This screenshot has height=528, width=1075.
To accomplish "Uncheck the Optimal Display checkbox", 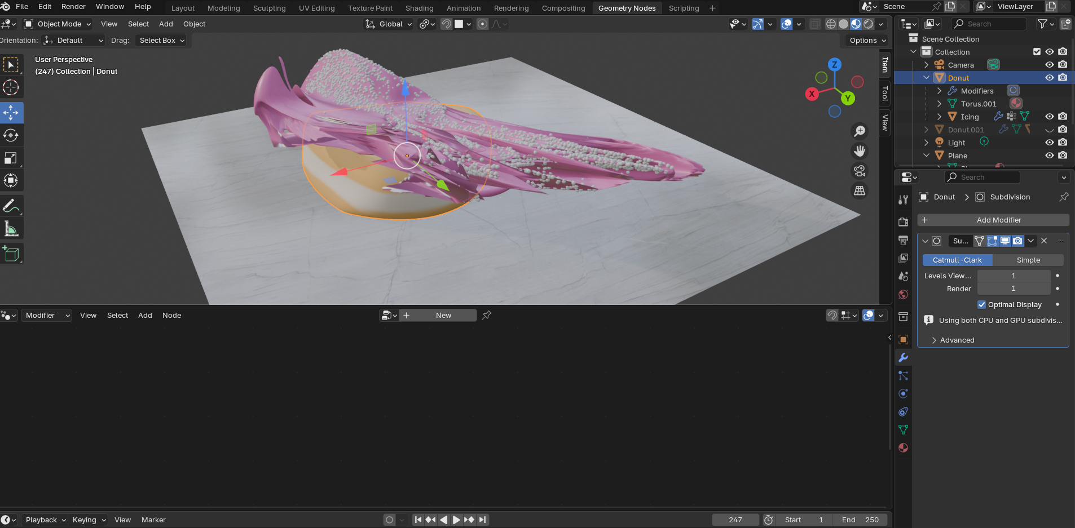I will tap(981, 304).
